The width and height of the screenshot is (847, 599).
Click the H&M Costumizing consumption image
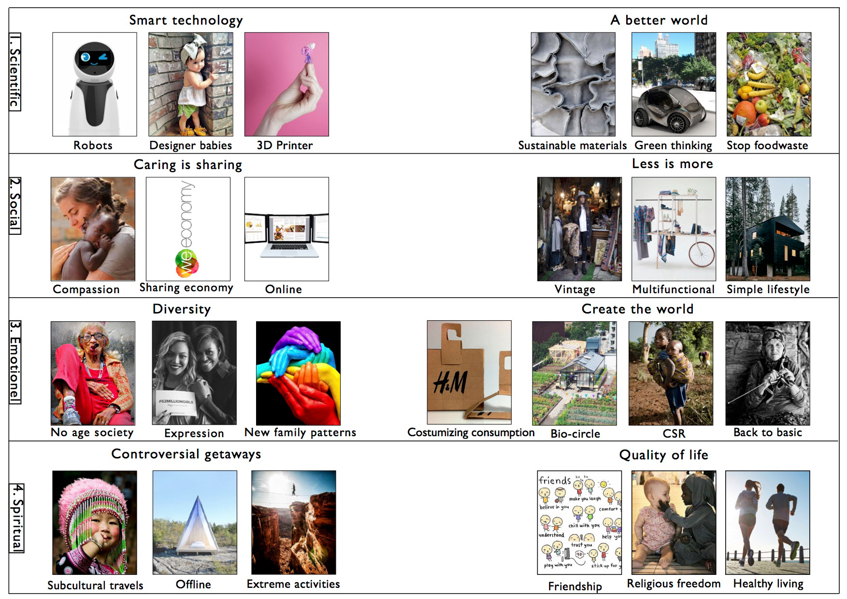pos(469,372)
